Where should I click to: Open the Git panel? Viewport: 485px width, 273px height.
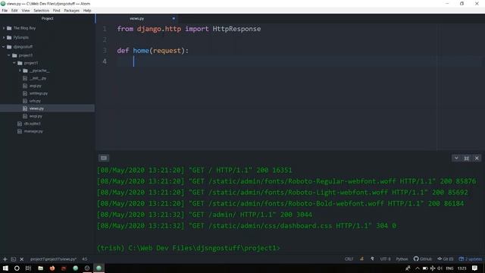(446, 259)
